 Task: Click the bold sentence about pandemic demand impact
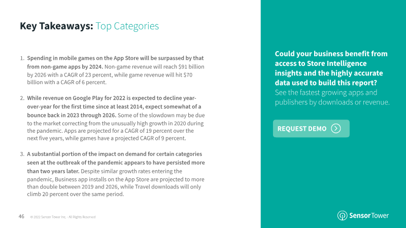click(x=116, y=163)
